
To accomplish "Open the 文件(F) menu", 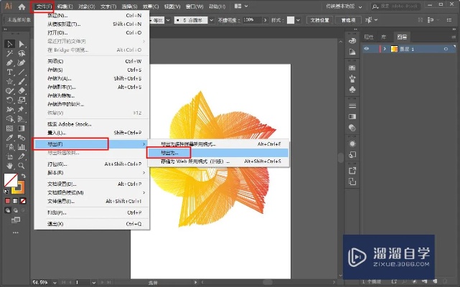I will (x=44, y=6).
